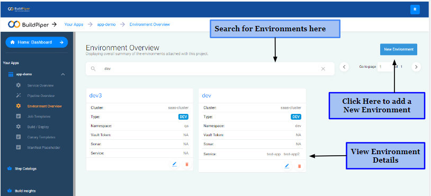Click the Go to page number field
431x196 pixels.
[x=385, y=67]
